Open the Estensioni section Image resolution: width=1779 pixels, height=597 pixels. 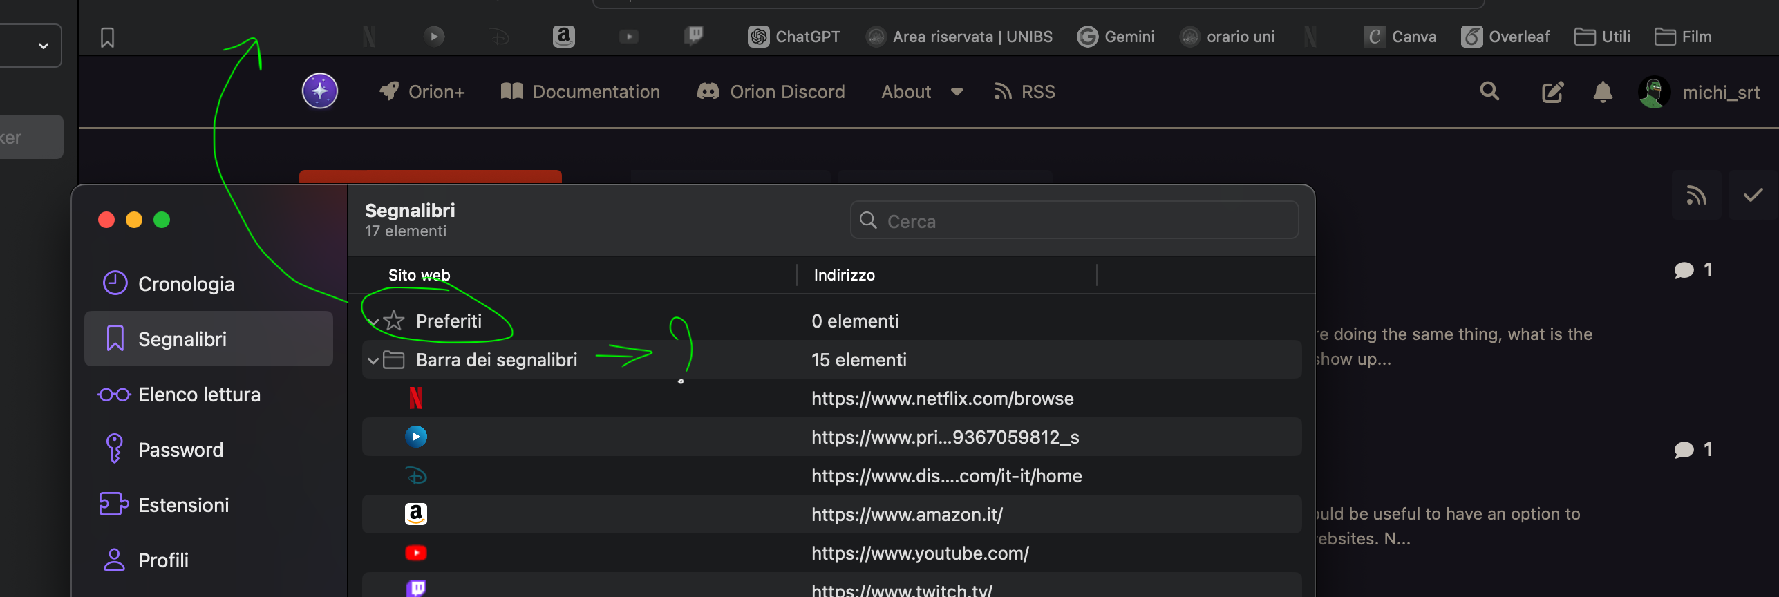(183, 505)
